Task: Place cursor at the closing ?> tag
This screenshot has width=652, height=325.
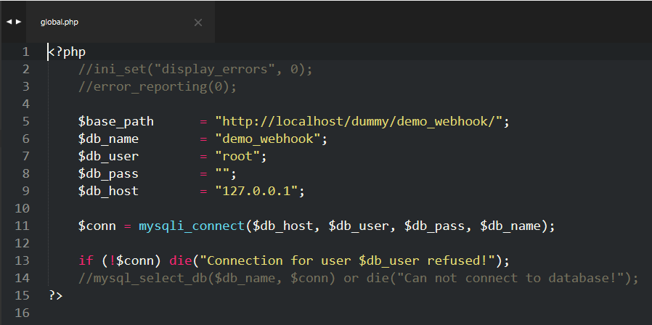Action: click(56, 295)
